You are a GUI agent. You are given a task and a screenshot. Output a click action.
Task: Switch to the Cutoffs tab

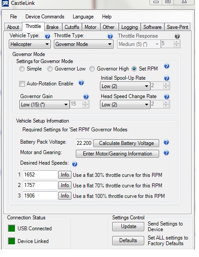pos(72,27)
